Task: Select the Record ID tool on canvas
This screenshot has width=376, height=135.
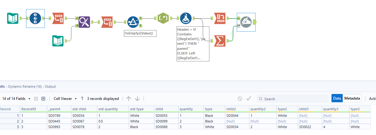Action: [x=35, y=18]
